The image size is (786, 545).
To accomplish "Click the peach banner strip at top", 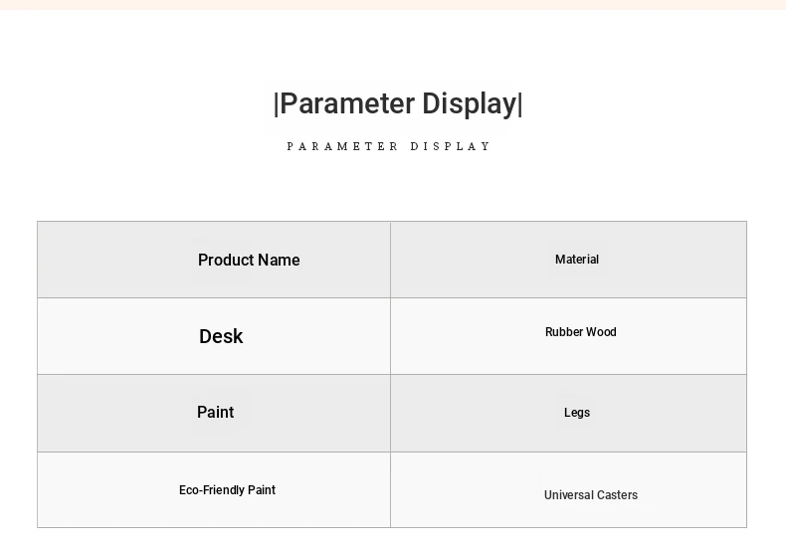I will point(393,5).
